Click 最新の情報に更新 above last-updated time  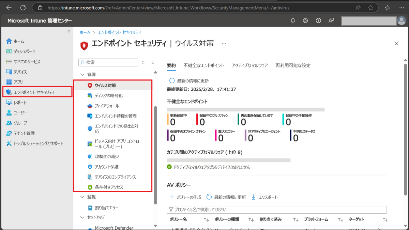point(189,81)
